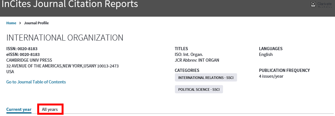This screenshot has height=116, width=335.
Task: Click the broken Clarivate image icon
Action: tap(313, 4)
